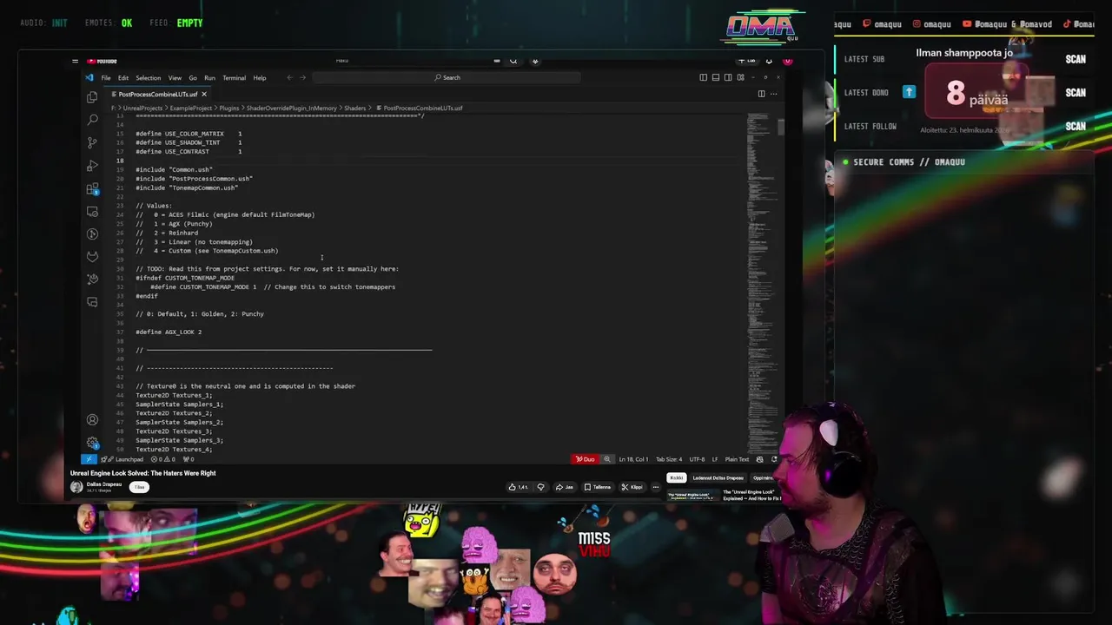Change file encoding UTF-8
The image size is (1112, 625).
[697, 459]
